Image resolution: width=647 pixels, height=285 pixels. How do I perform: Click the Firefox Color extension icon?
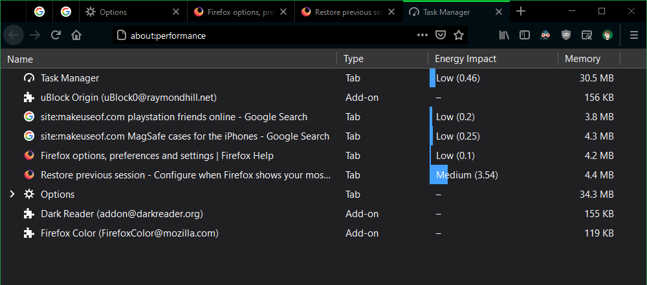click(587, 36)
